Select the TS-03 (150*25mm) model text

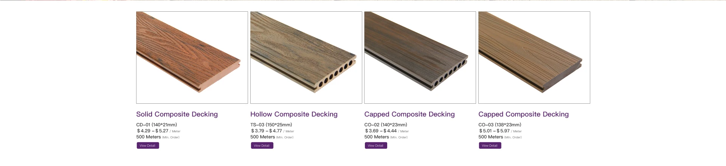[271, 125]
